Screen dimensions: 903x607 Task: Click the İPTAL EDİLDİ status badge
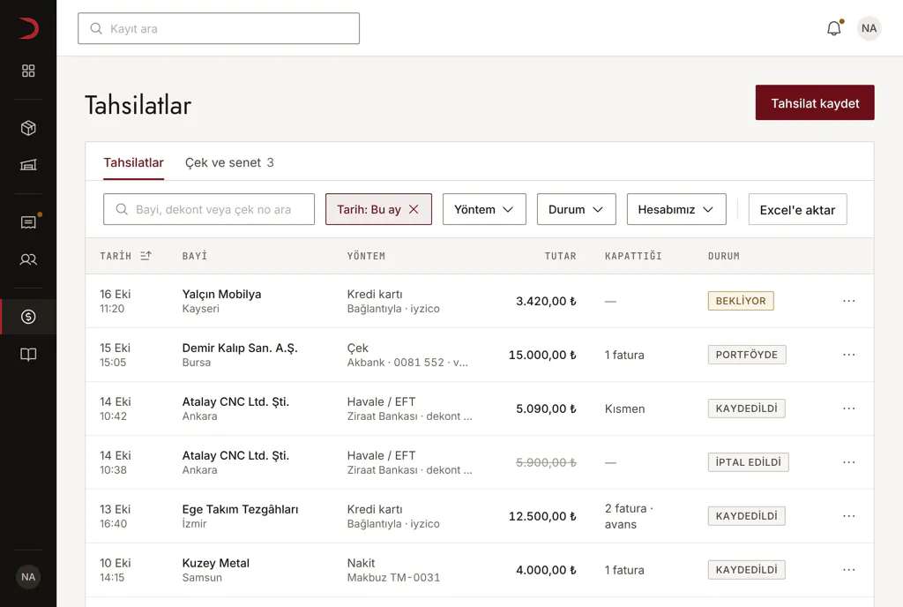(749, 462)
